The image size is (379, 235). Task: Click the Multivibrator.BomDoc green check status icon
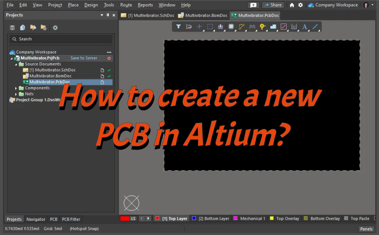pos(109,76)
